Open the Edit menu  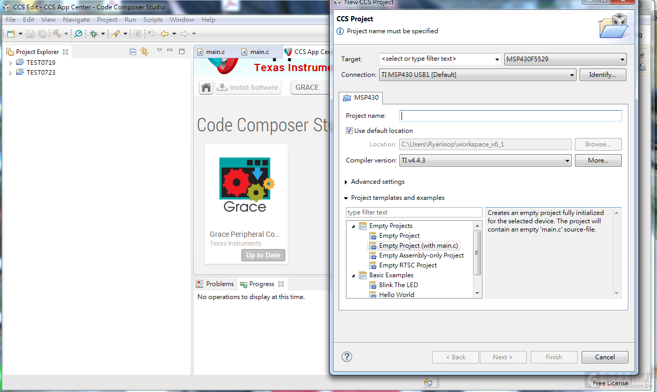coord(29,20)
